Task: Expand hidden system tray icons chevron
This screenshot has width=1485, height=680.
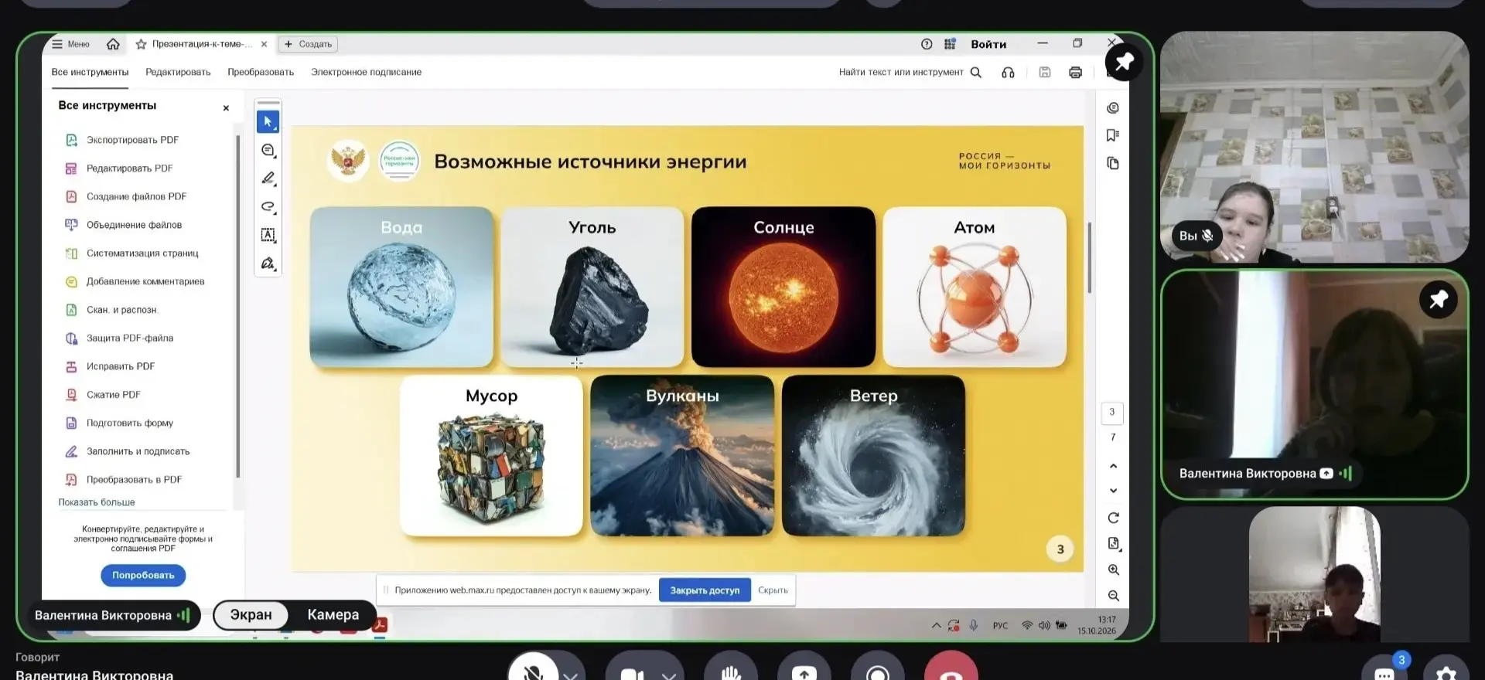Action: point(936,625)
